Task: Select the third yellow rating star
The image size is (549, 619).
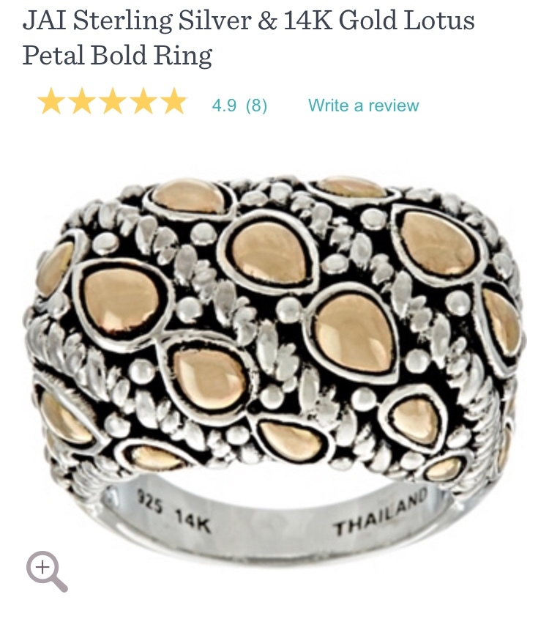Action: (113, 101)
